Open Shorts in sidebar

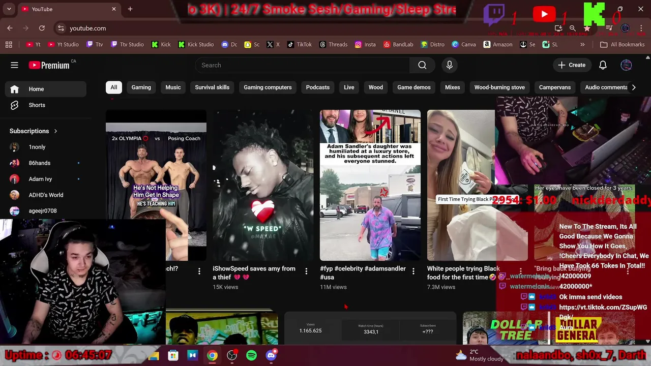46,105
